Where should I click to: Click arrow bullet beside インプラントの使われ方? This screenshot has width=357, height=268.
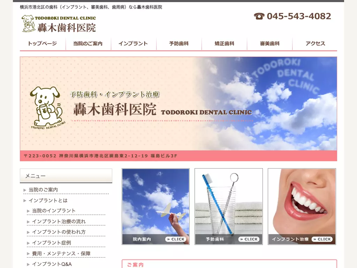coord(28,232)
